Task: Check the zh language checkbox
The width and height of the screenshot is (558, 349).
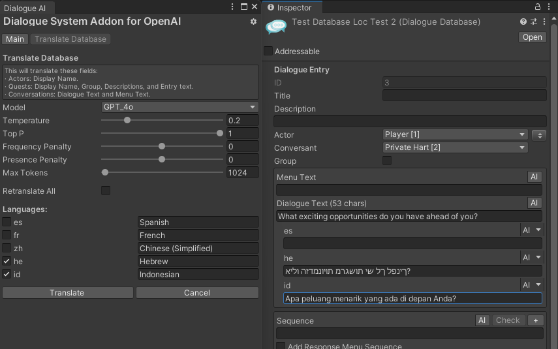Action: (x=7, y=248)
